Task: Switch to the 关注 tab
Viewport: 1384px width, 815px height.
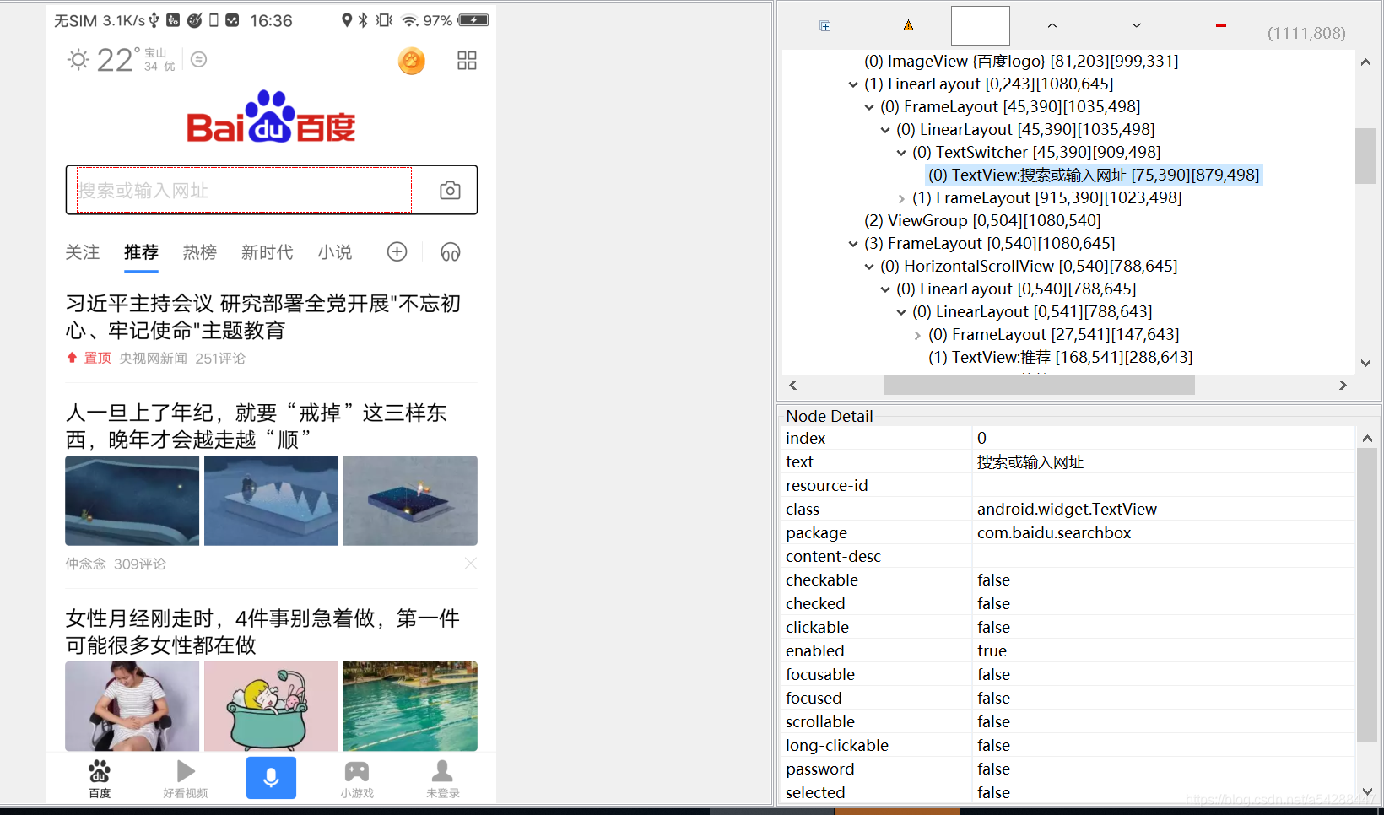Action: coord(83,251)
